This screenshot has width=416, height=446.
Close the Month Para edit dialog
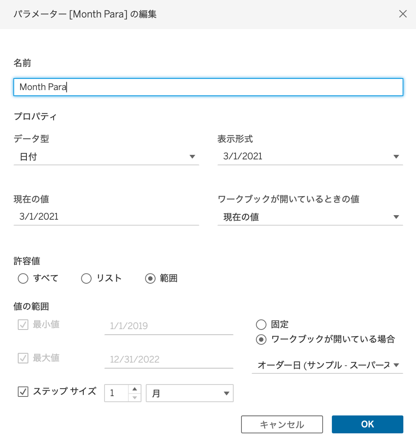[x=403, y=14]
